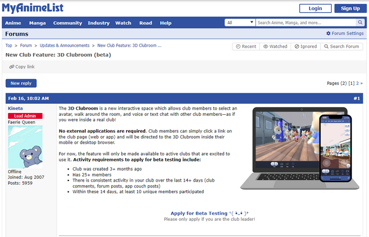Click the search magnifier icon
369x237 pixels.
pos(360,22)
